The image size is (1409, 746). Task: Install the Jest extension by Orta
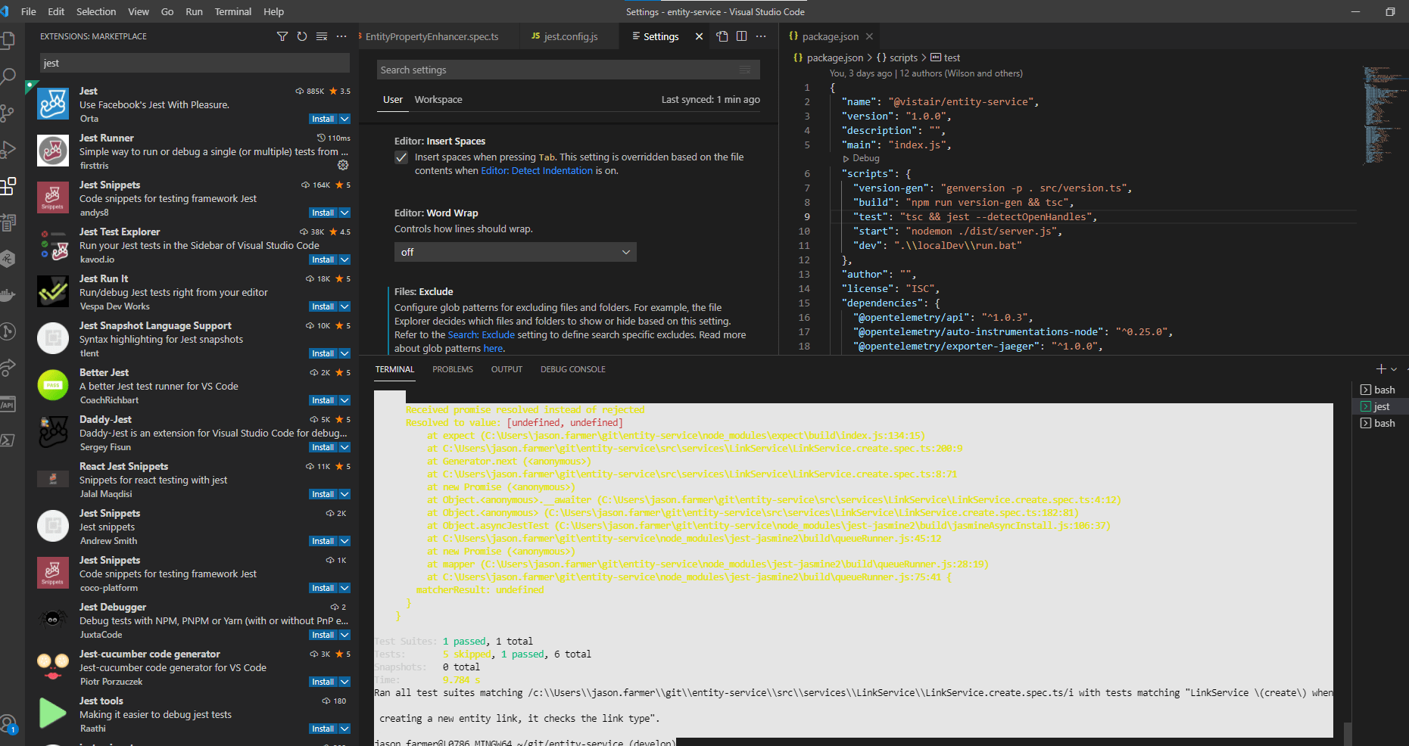(323, 119)
